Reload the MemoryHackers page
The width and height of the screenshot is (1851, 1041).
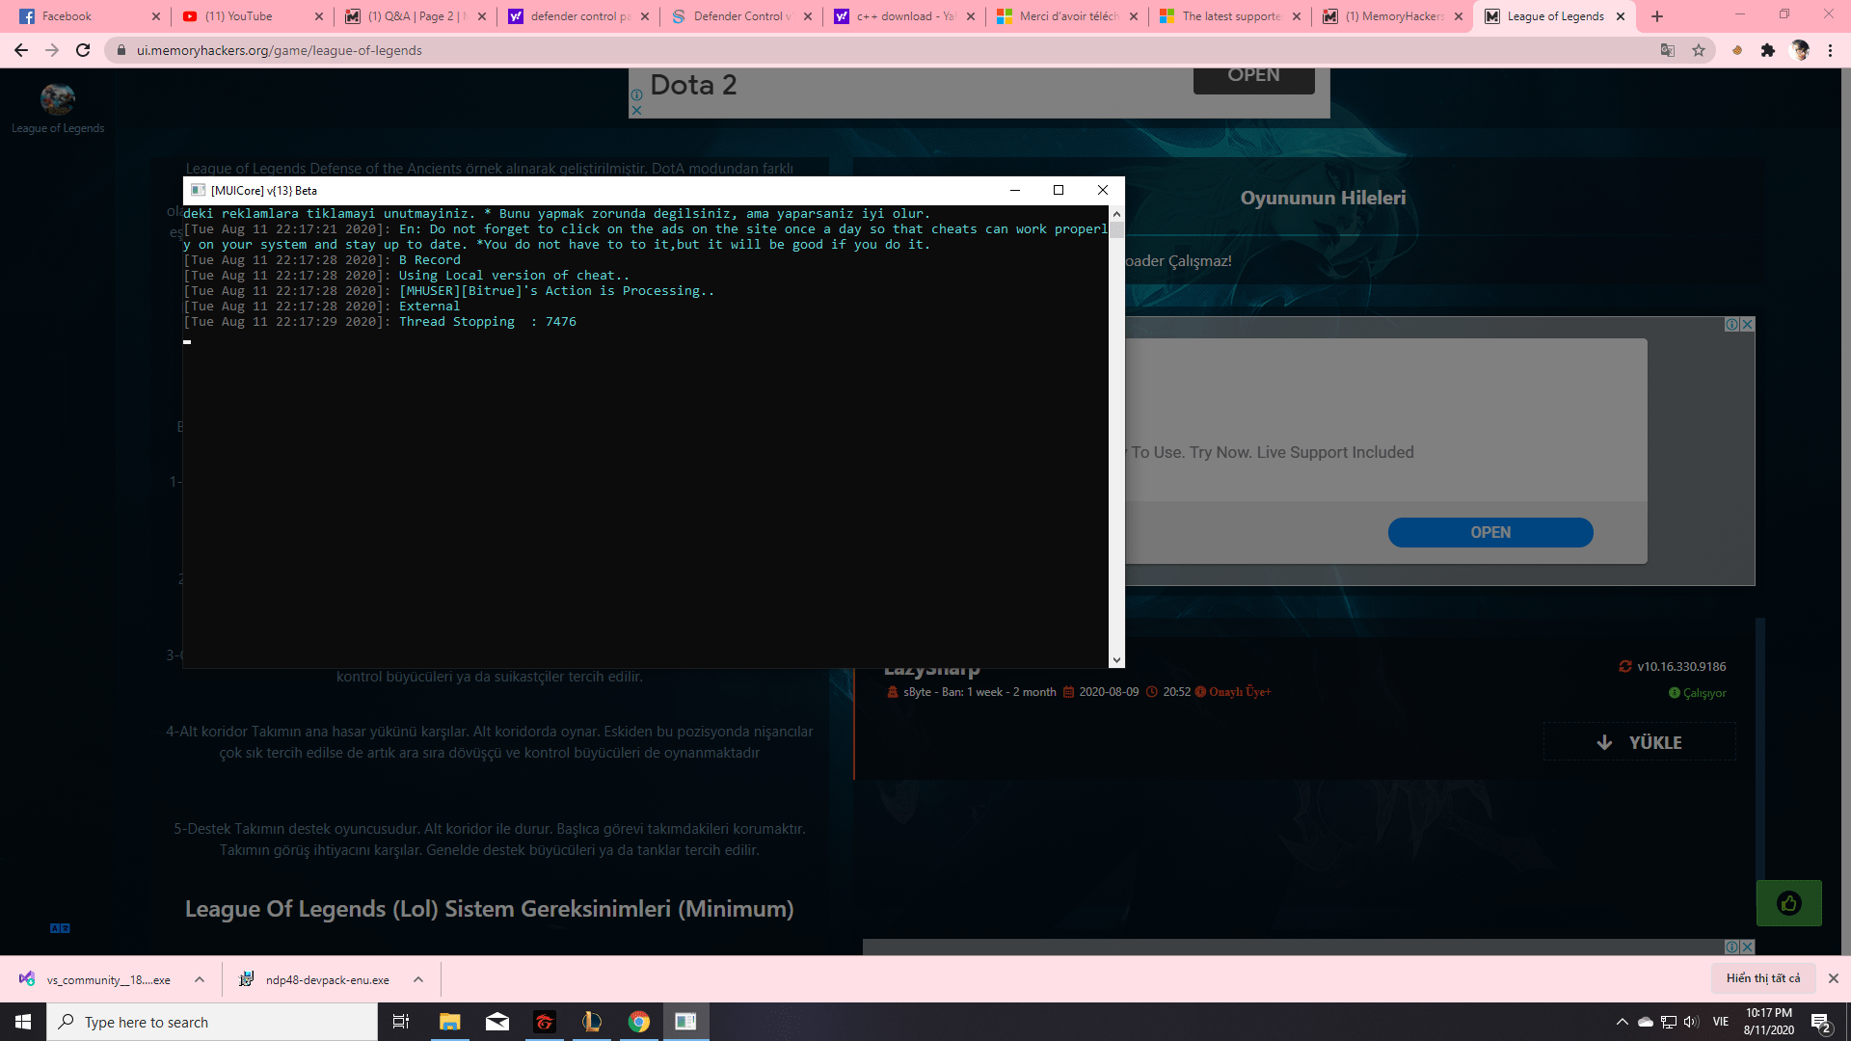pyautogui.click(x=83, y=50)
